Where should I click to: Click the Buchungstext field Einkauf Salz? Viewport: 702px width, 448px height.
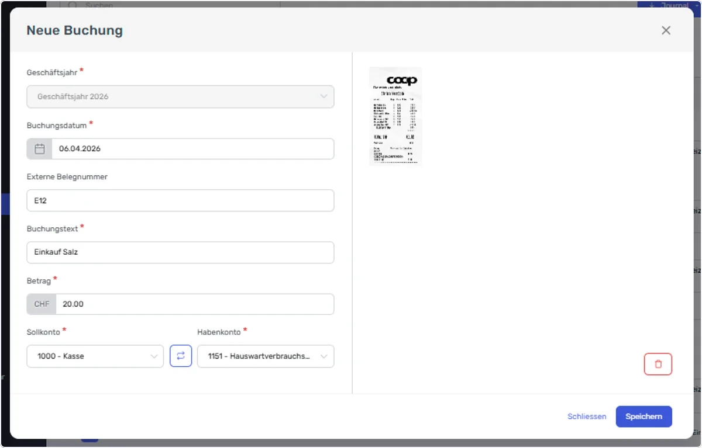click(x=180, y=252)
